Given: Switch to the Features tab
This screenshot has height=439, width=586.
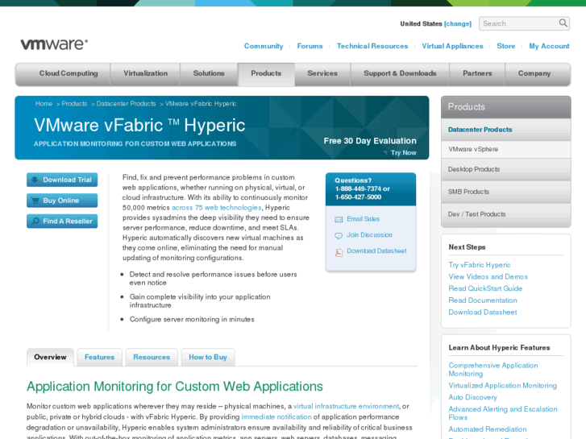Looking at the screenshot, I should [x=99, y=357].
